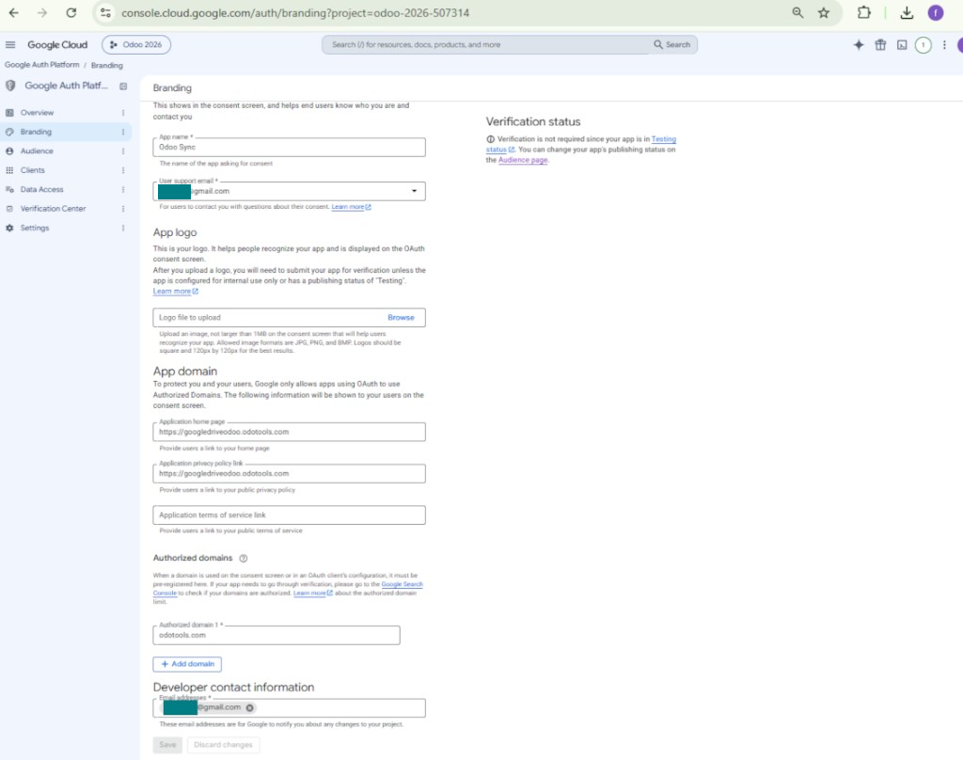Reload the page with the refresh icon

[x=71, y=13]
